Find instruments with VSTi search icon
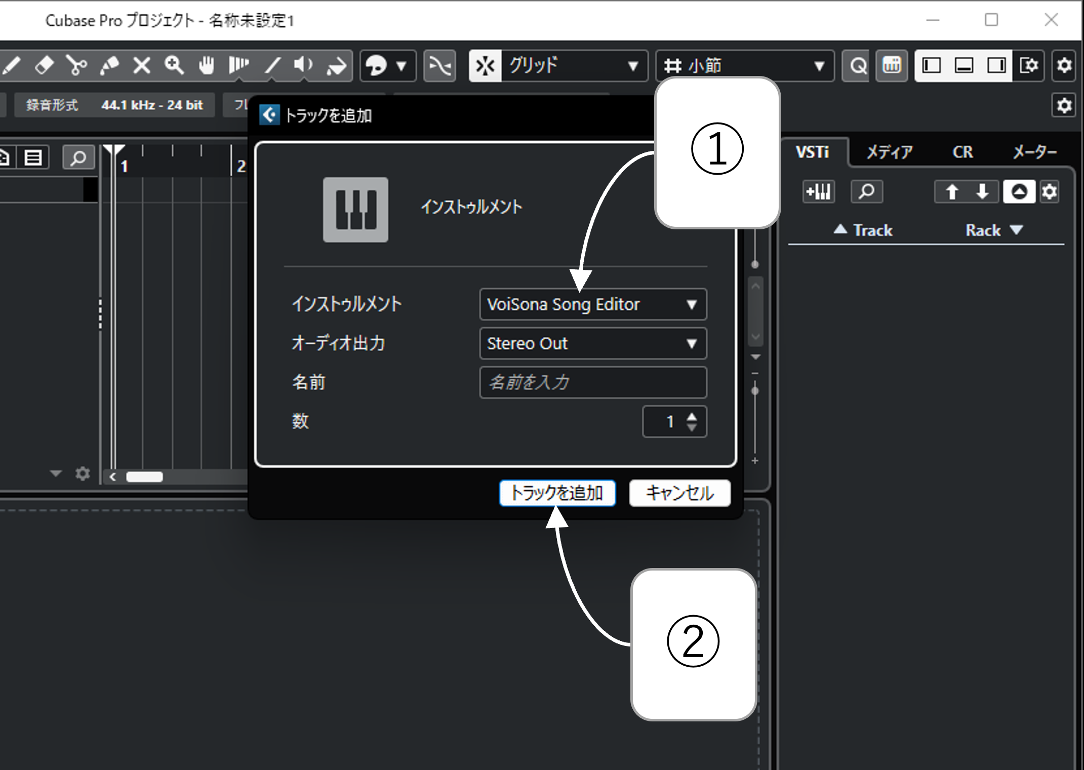This screenshot has height=770, width=1084. (867, 192)
